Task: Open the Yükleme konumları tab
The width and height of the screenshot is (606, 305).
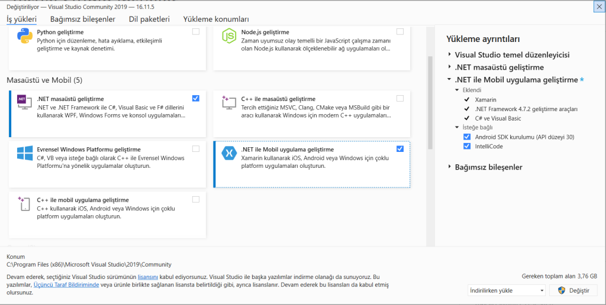Action: pos(216,20)
